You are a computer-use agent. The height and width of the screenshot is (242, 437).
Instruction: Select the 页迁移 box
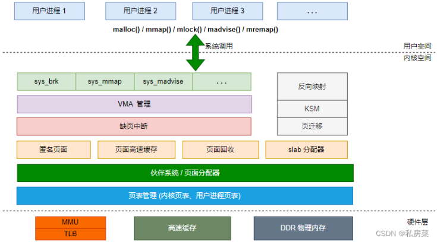312,126
